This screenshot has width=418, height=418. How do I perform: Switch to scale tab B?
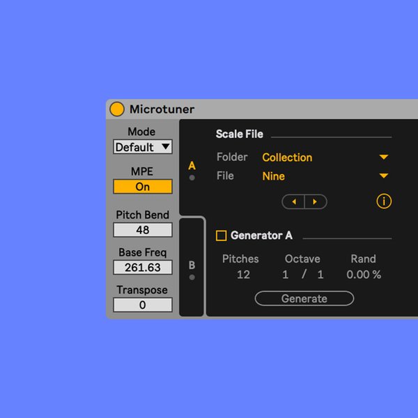[x=192, y=267]
